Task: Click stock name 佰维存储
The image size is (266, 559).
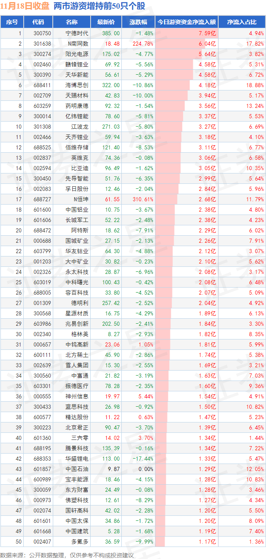Action: coord(77,147)
